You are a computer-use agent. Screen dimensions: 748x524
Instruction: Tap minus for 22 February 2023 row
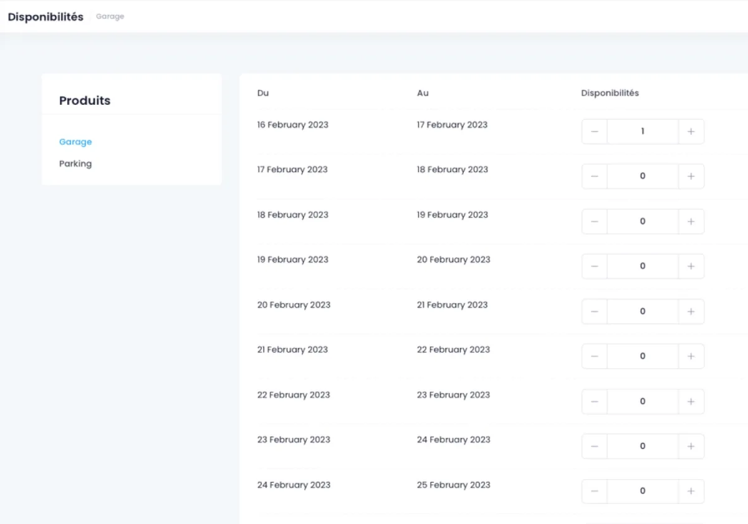595,402
